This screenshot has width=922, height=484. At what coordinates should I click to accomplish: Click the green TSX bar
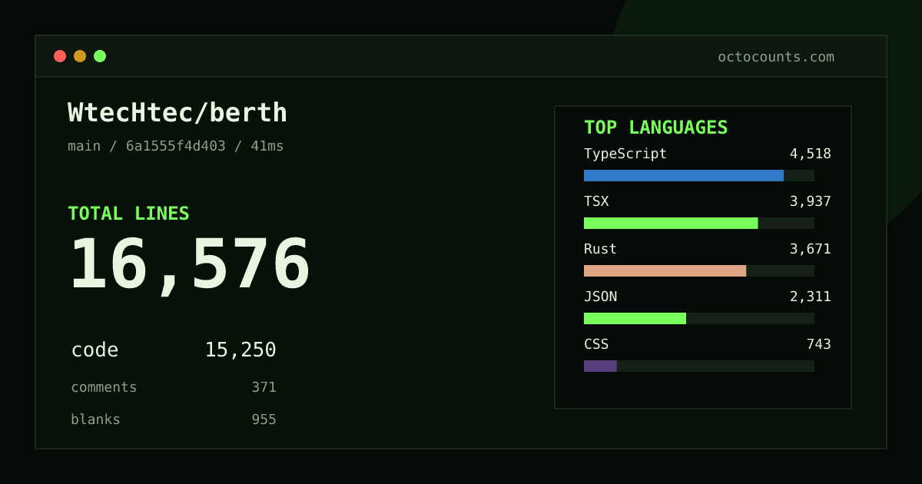pos(671,223)
